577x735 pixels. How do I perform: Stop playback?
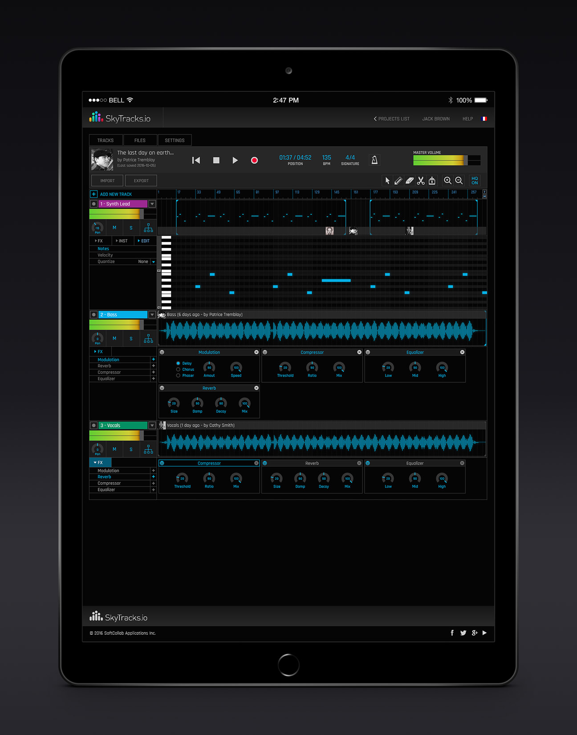pos(216,160)
